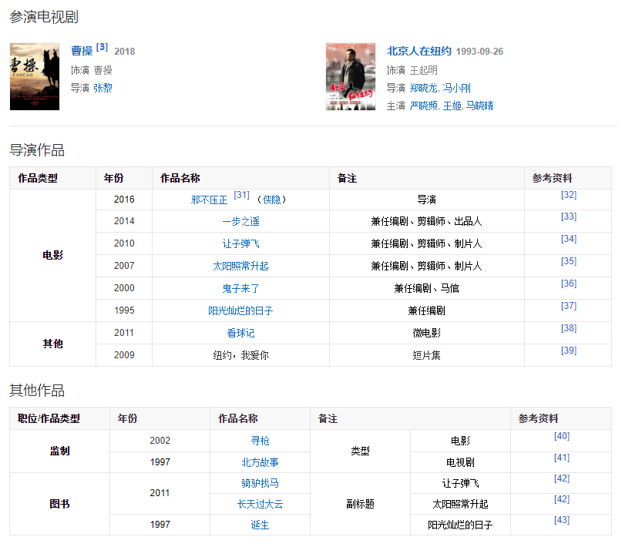632x547 pixels.
Task: Open reference [39] for 纽约，我爱你
Action: pyautogui.click(x=569, y=351)
